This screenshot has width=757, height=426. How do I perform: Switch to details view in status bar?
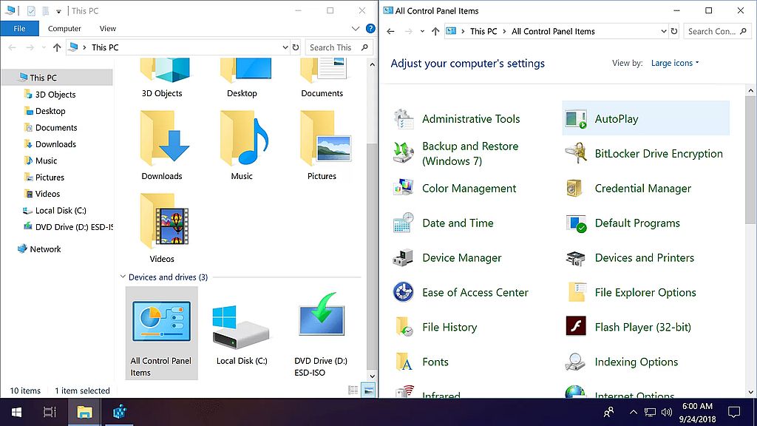(x=353, y=390)
